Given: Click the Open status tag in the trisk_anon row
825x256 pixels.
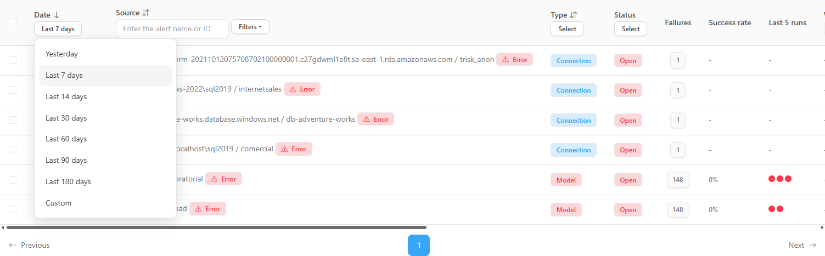Looking at the screenshot, I should click(628, 61).
